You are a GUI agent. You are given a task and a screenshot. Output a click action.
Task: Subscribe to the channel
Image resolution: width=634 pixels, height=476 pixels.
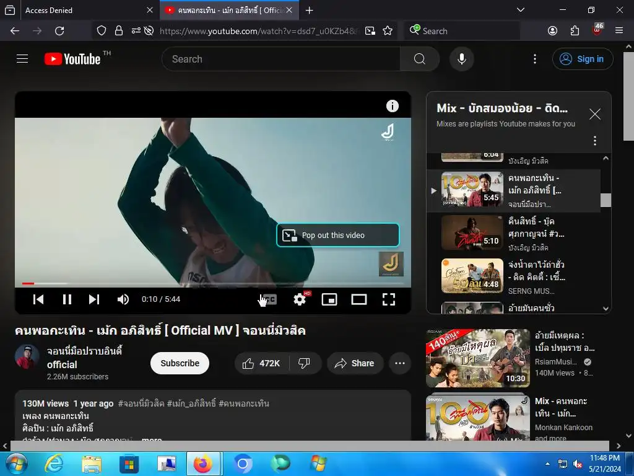[x=180, y=363]
